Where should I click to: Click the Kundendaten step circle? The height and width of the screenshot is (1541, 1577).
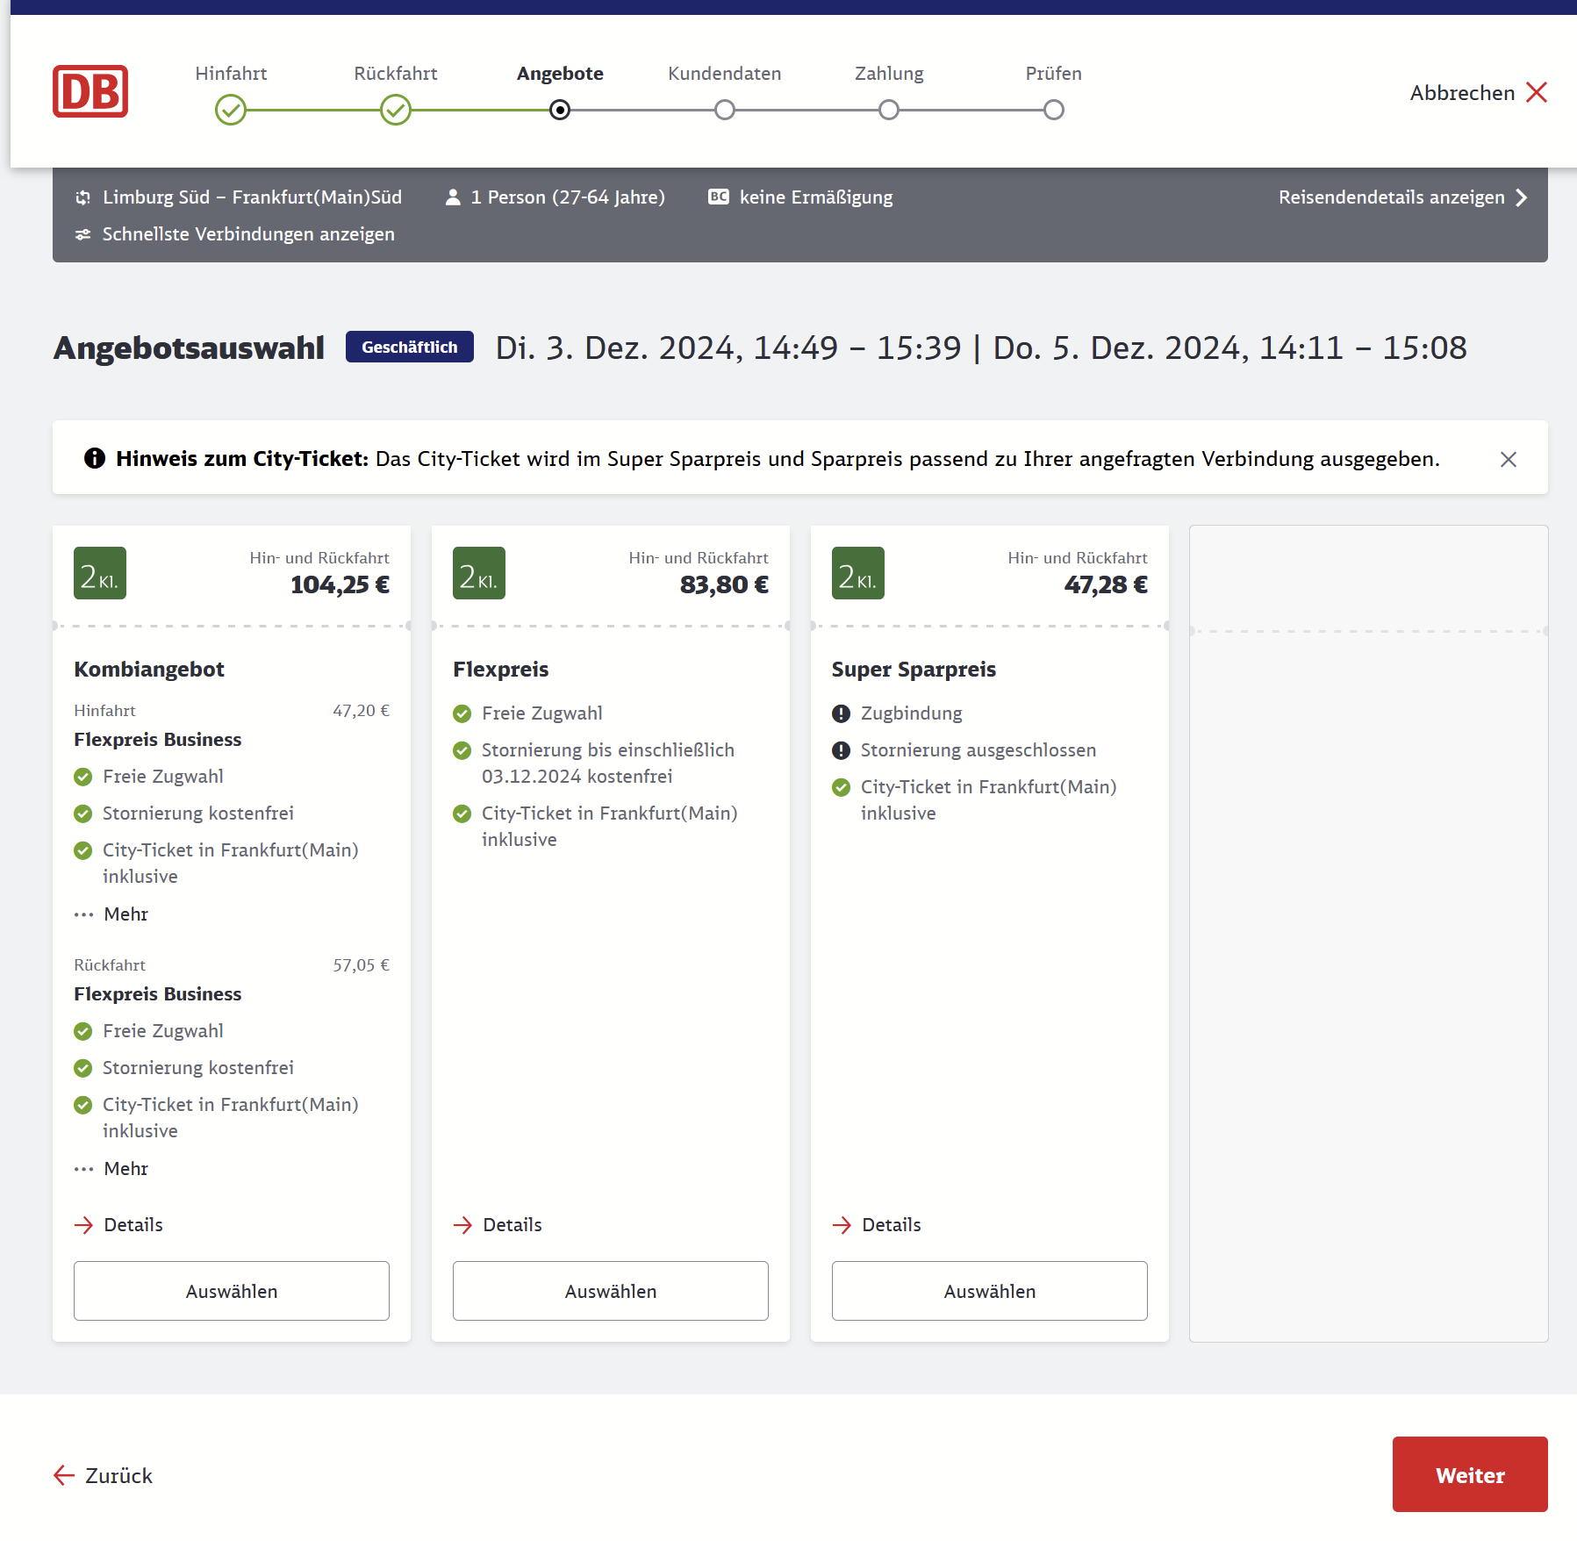[x=725, y=111]
